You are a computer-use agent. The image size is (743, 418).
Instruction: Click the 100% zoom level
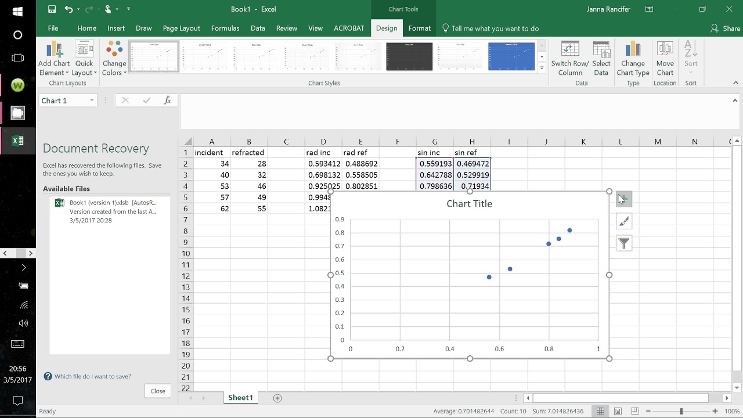coord(731,411)
